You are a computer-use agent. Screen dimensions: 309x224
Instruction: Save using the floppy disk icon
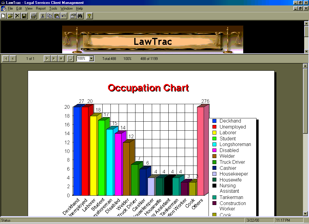coord(24,16)
